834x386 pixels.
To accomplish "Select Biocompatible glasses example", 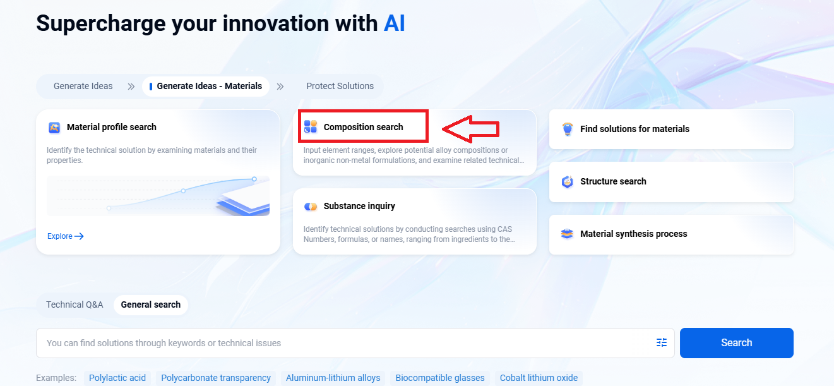I will click(440, 378).
